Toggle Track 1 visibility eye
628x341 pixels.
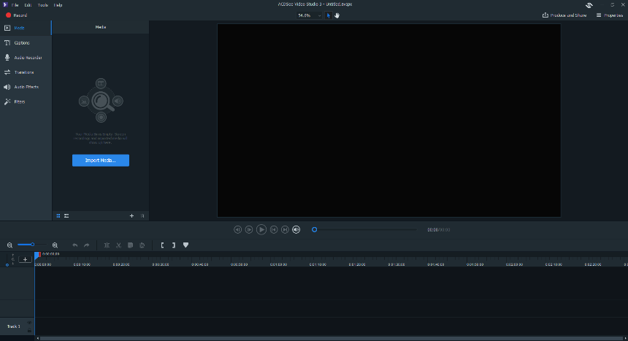pyautogui.click(x=29, y=323)
